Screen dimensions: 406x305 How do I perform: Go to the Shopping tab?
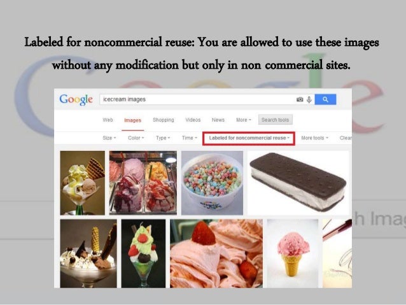[x=164, y=120]
